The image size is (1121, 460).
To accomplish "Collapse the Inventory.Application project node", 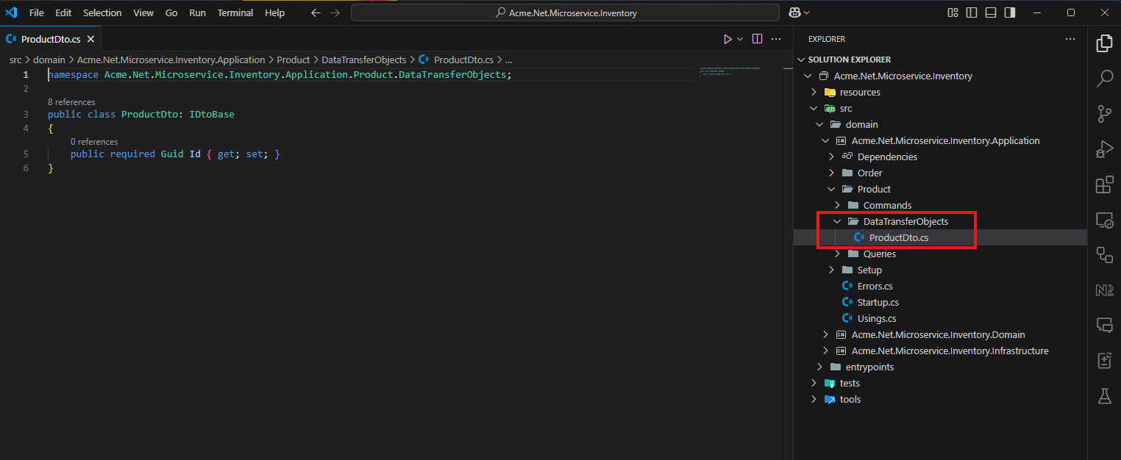I will tap(825, 140).
